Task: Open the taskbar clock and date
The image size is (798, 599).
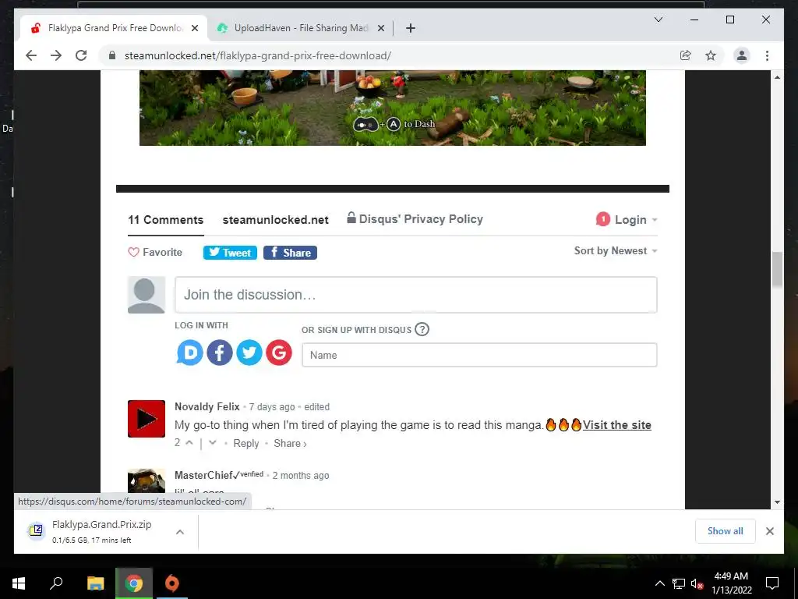Action: (732, 583)
